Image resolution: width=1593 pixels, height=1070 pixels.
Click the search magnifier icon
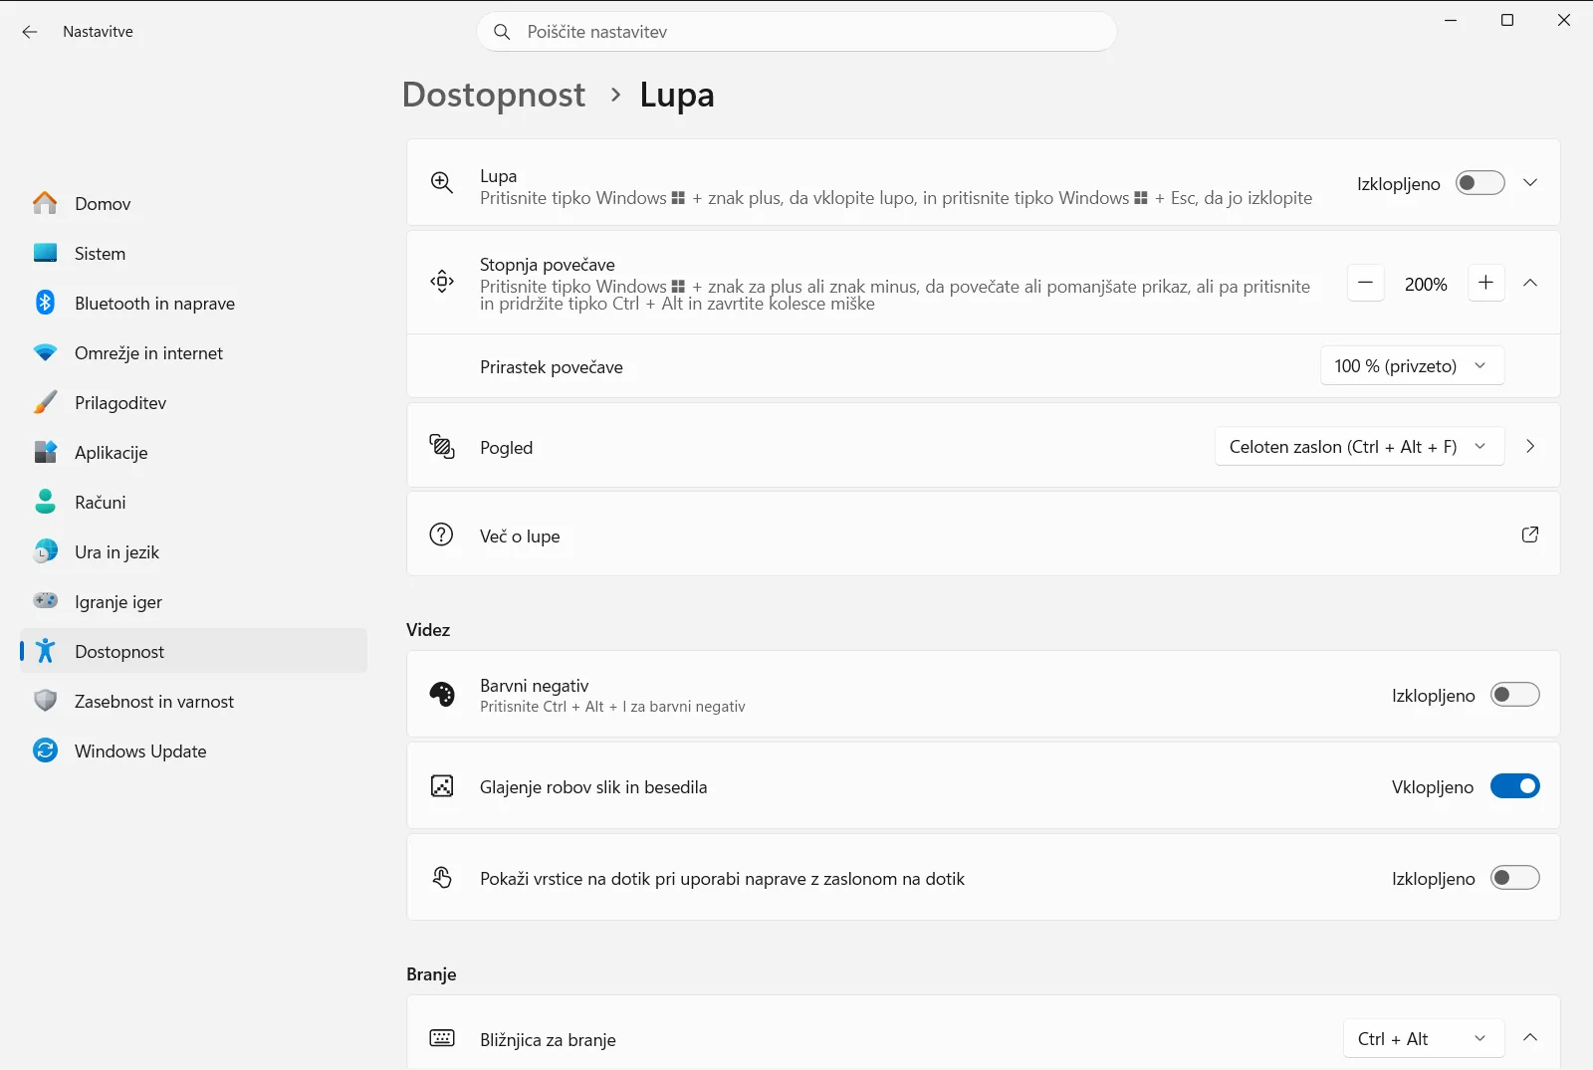click(x=502, y=32)
